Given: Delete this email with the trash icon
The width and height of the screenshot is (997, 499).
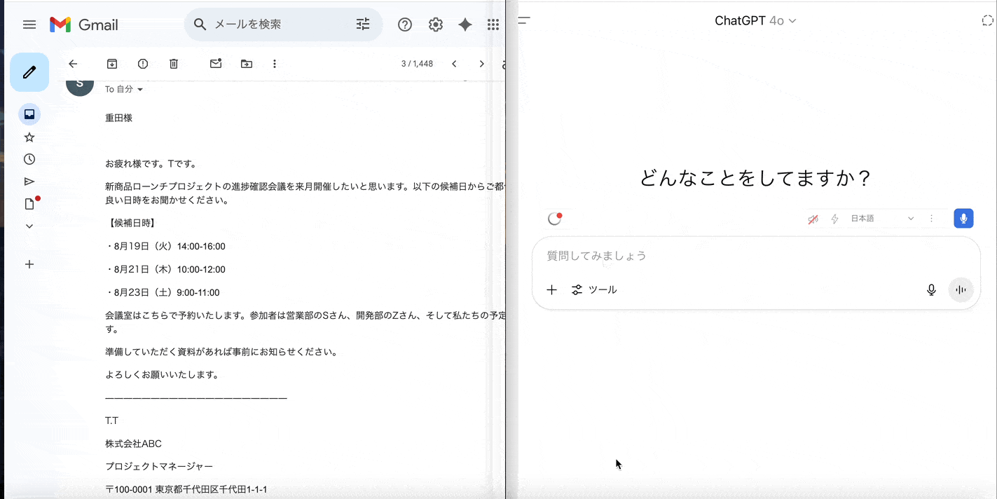Looking at the screenshot, I should 174,63.
